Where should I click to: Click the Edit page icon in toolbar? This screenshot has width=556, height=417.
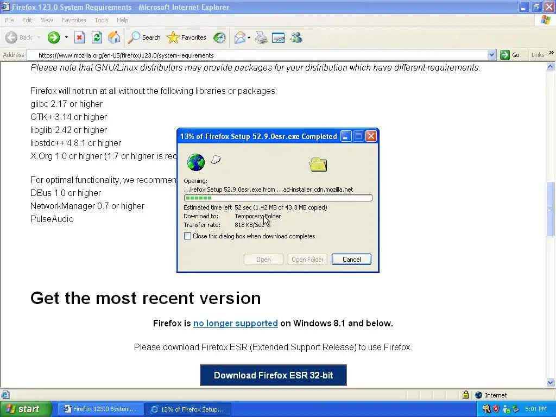(278, 37)
